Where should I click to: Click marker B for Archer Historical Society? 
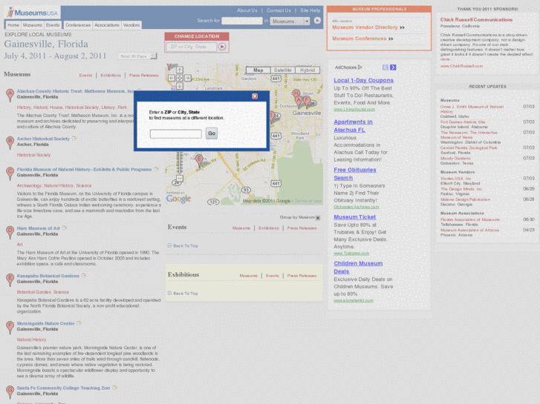pyautogui.click(x=10, y=142)
